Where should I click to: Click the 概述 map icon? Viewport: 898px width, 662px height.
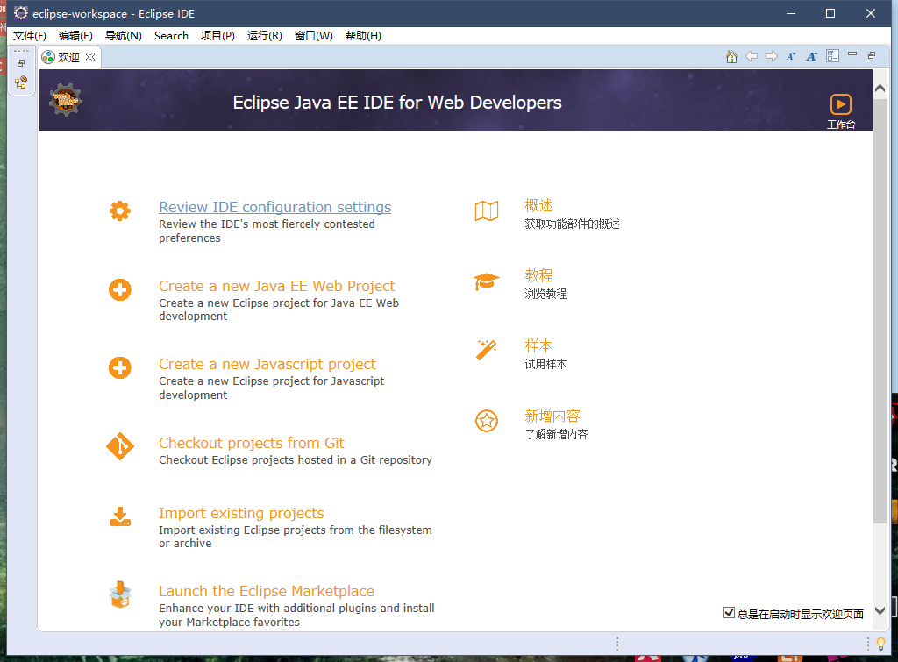pos(486,210)
